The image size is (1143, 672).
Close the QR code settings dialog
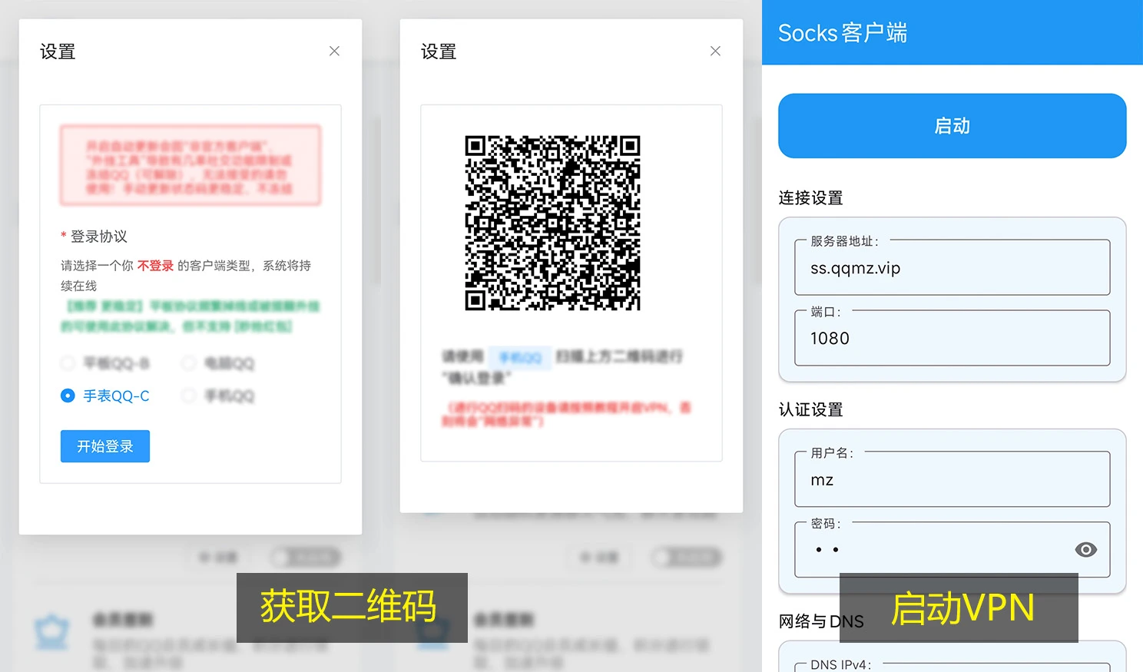pyautogui.click(x=715, y=51)
